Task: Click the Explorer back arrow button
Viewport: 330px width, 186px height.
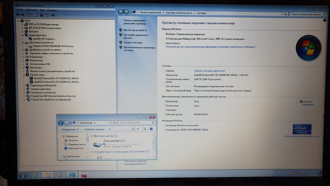Action: tap(61, 123)
